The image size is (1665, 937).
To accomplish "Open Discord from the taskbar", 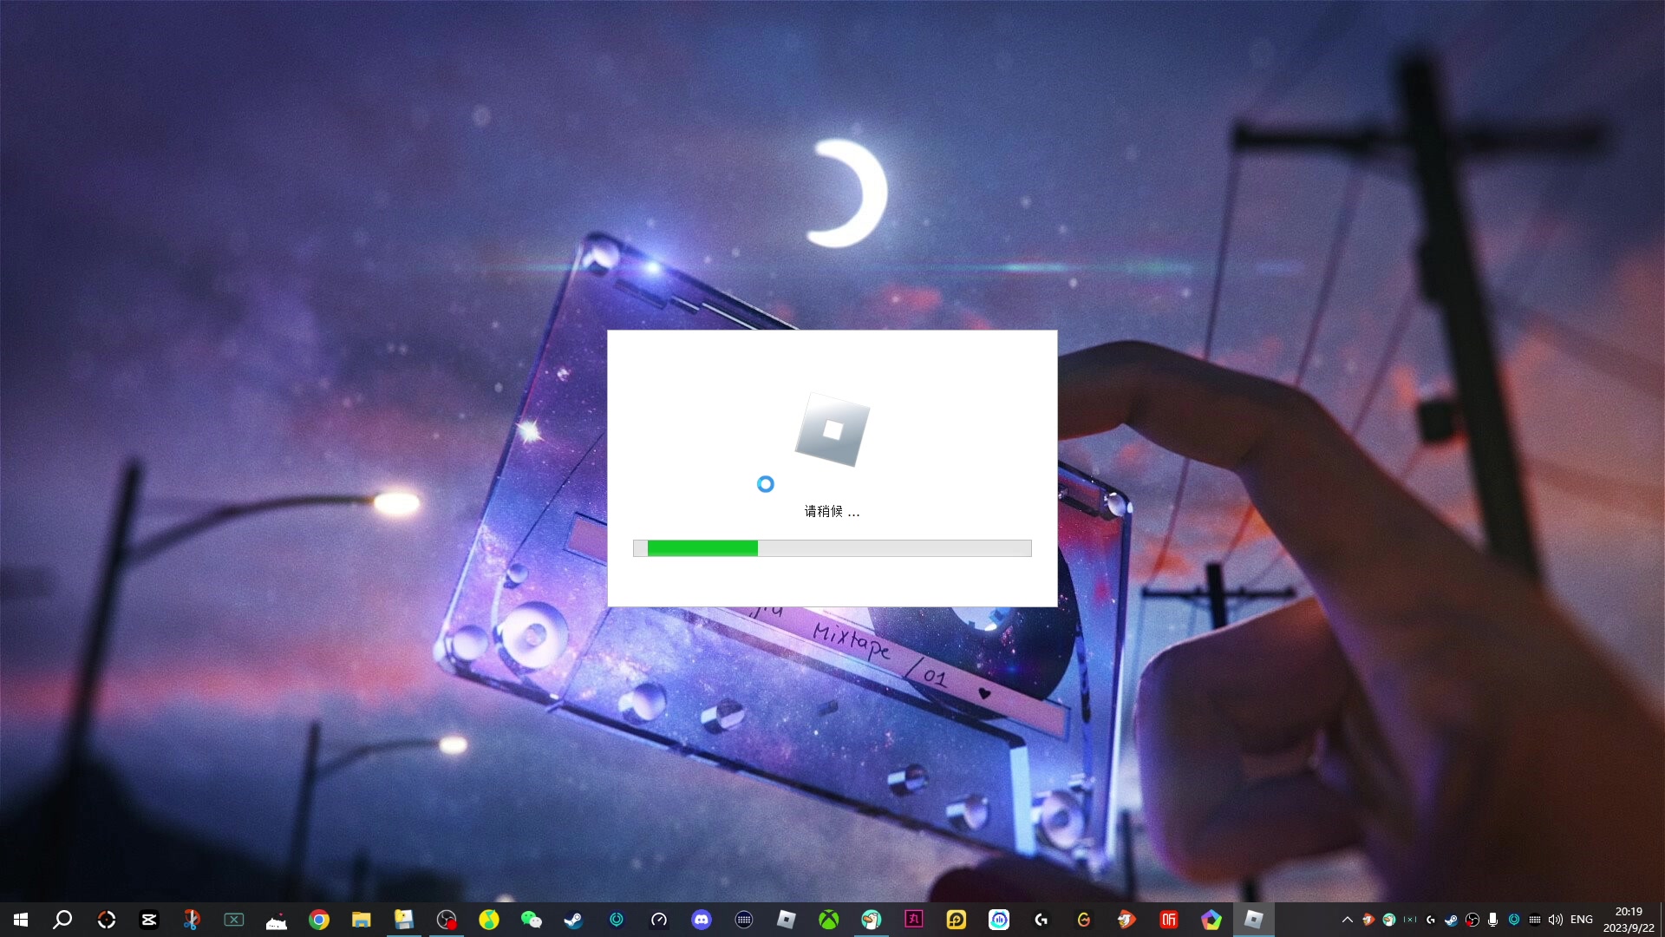I will click(x=702, y=920).
